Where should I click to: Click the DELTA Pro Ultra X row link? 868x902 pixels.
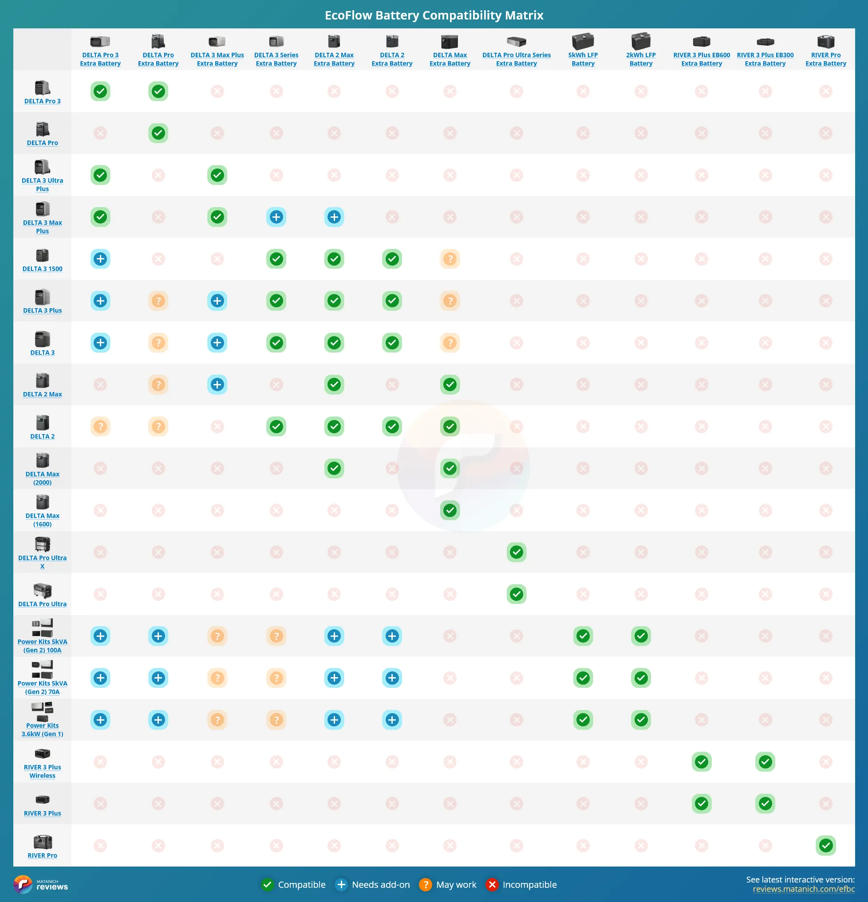pos(42,562)
